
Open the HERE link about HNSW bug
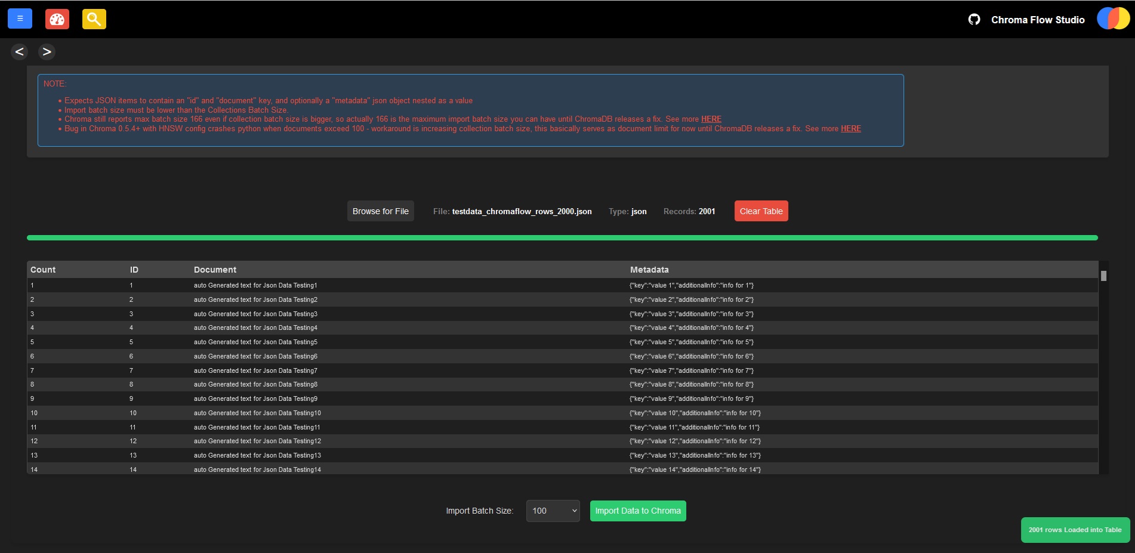coord(850,129)
